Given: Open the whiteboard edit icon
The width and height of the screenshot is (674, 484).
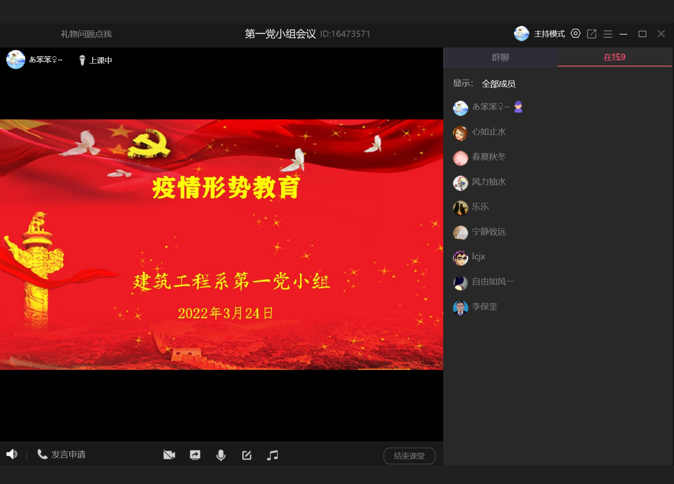Looking at the screenshot, I should pos(247,455).
